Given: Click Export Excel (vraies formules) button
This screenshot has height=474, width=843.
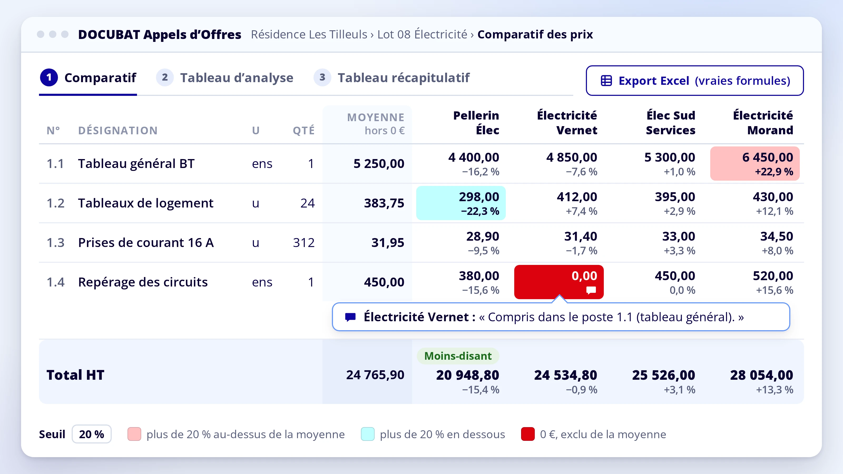Looking at the screenshot, I should (695, 81).
